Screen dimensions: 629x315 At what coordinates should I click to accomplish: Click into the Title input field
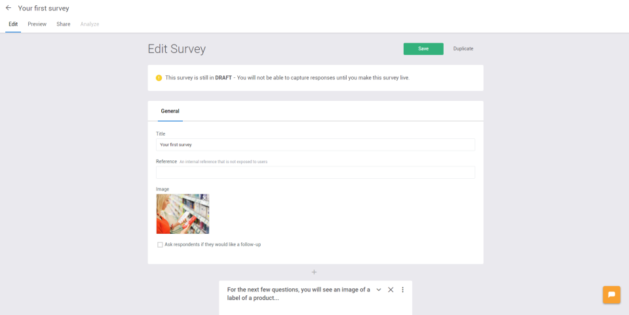pos(315,145)
